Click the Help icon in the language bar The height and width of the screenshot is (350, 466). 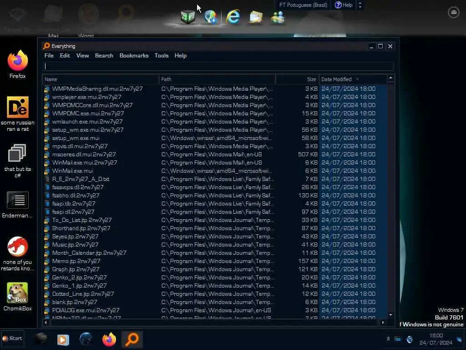[344, 5]
